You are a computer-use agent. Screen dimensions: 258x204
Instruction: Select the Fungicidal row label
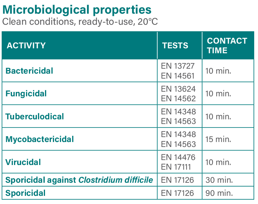click(x=26, y=94)
